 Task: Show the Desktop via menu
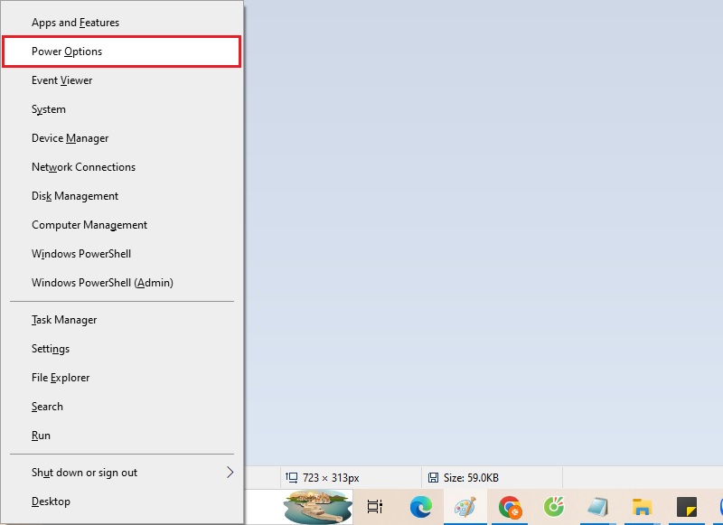122,502
